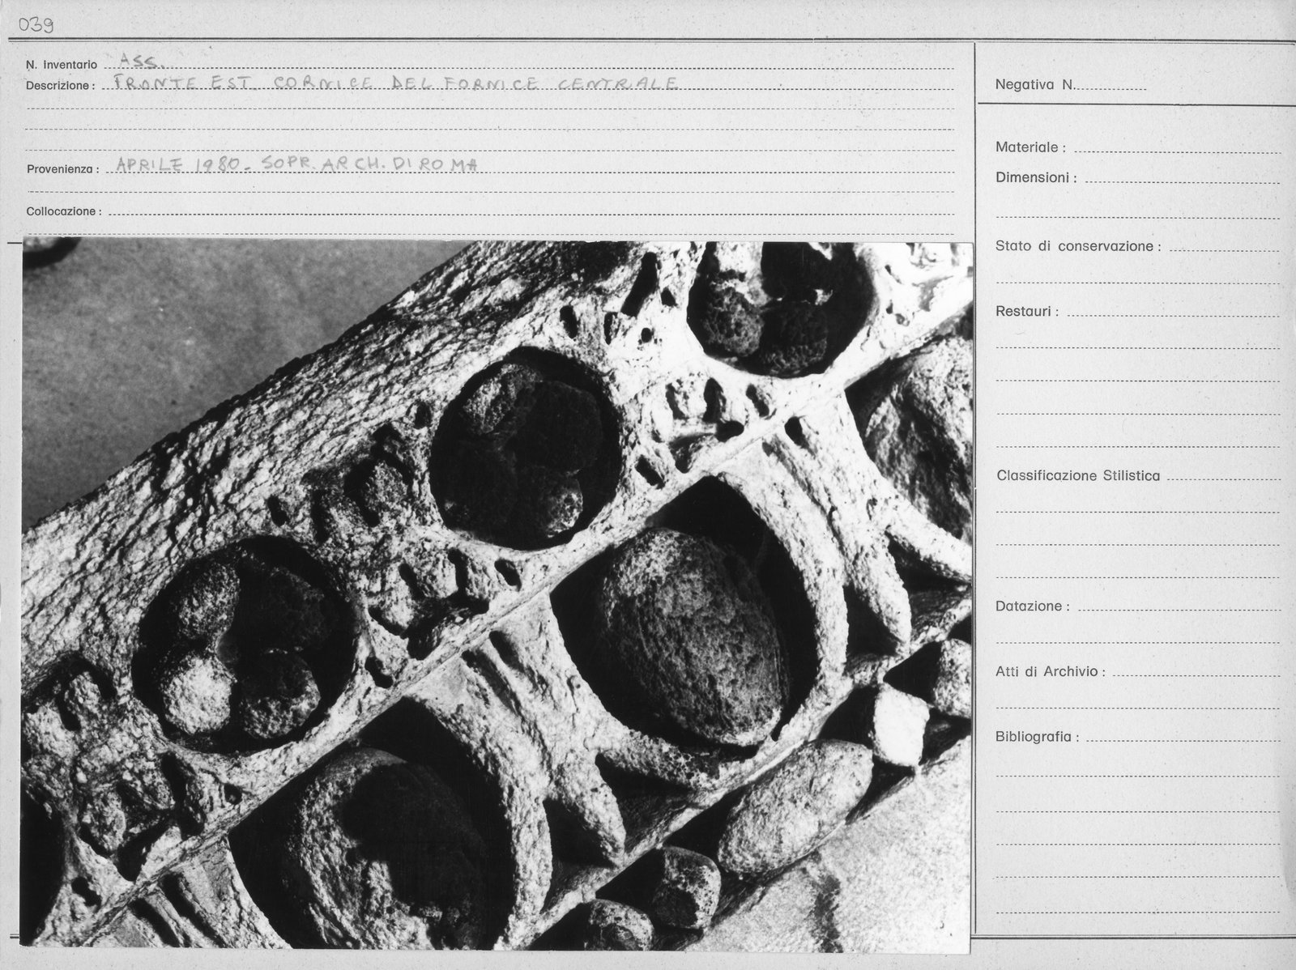The image size is (1296, 970).
Task: Click the handwritten 'Aprile 1980 - Sopr. Arch. di Roma' text
Action: pos(297,164)
